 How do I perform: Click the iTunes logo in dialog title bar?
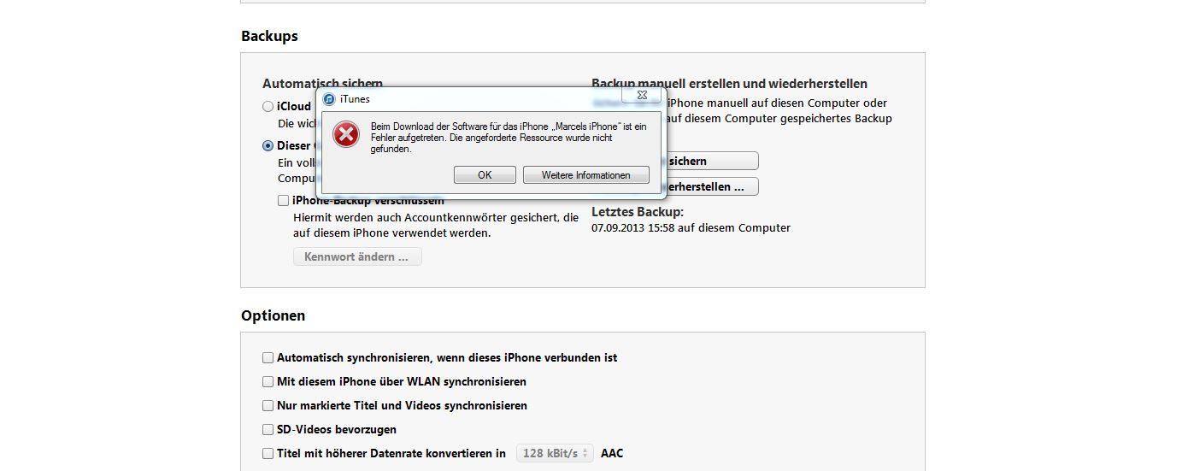tap(329, 99)
